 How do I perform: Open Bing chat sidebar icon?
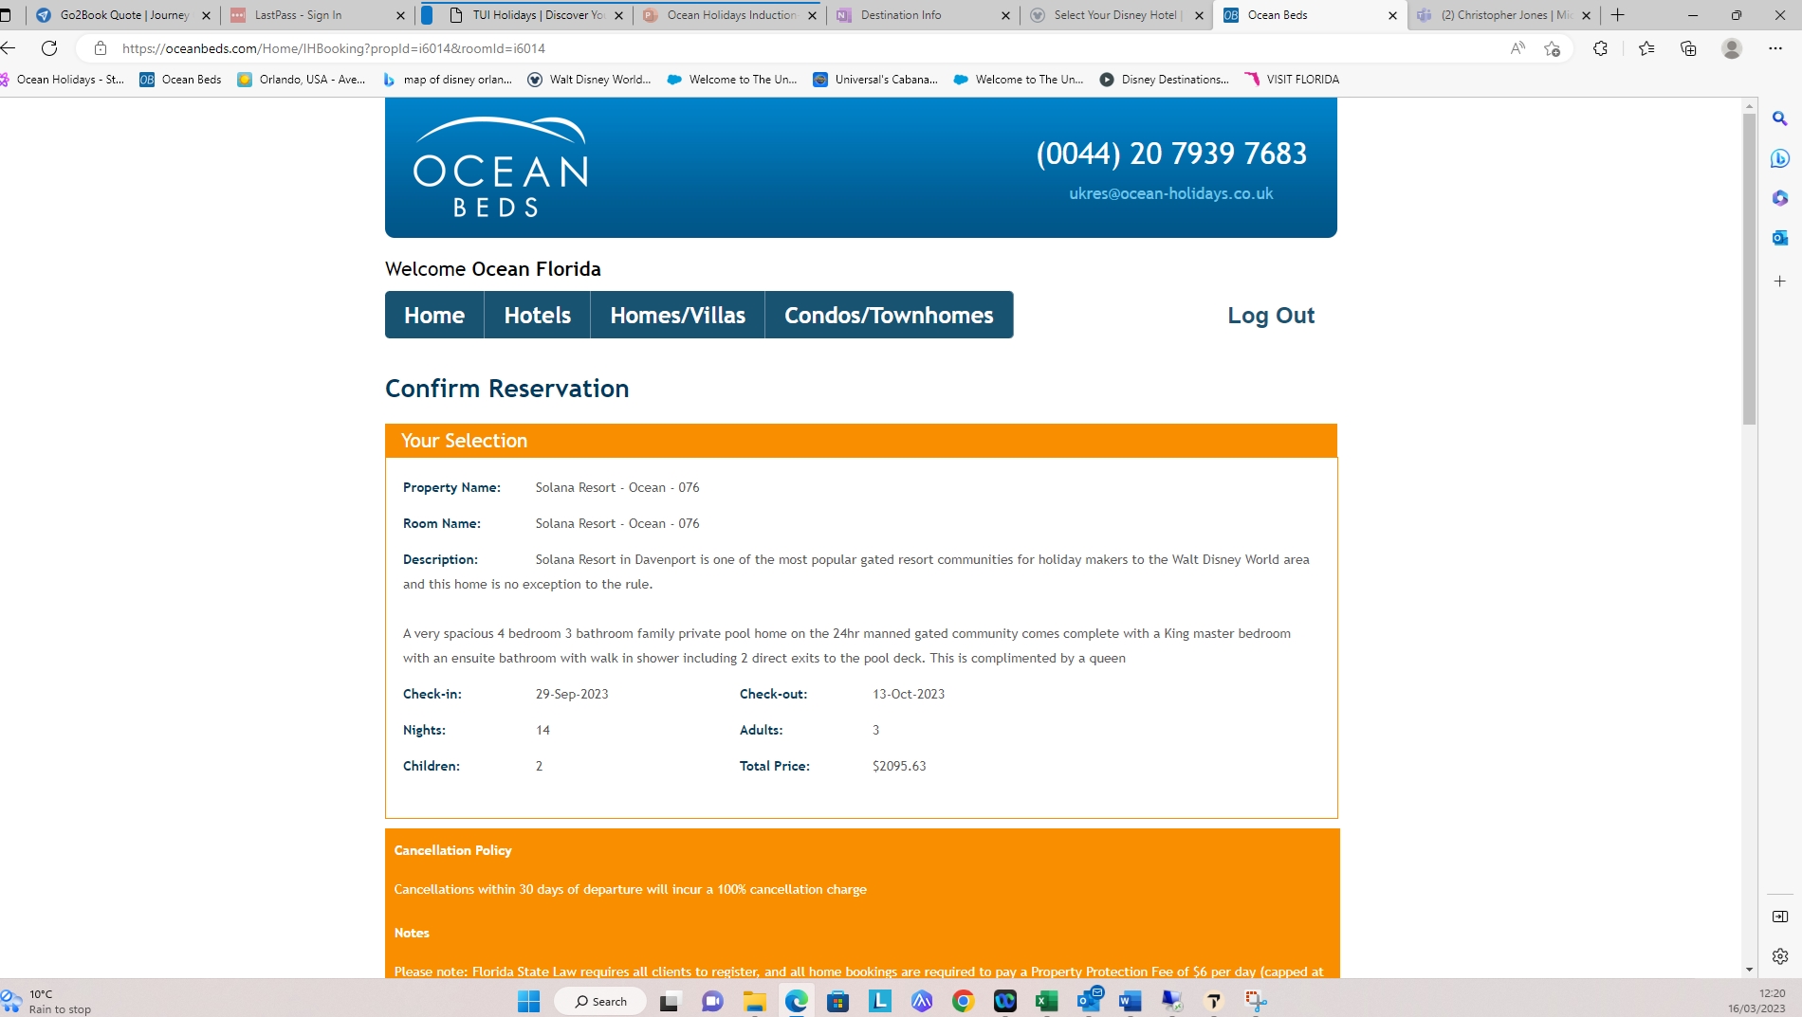coord(1780,158)
